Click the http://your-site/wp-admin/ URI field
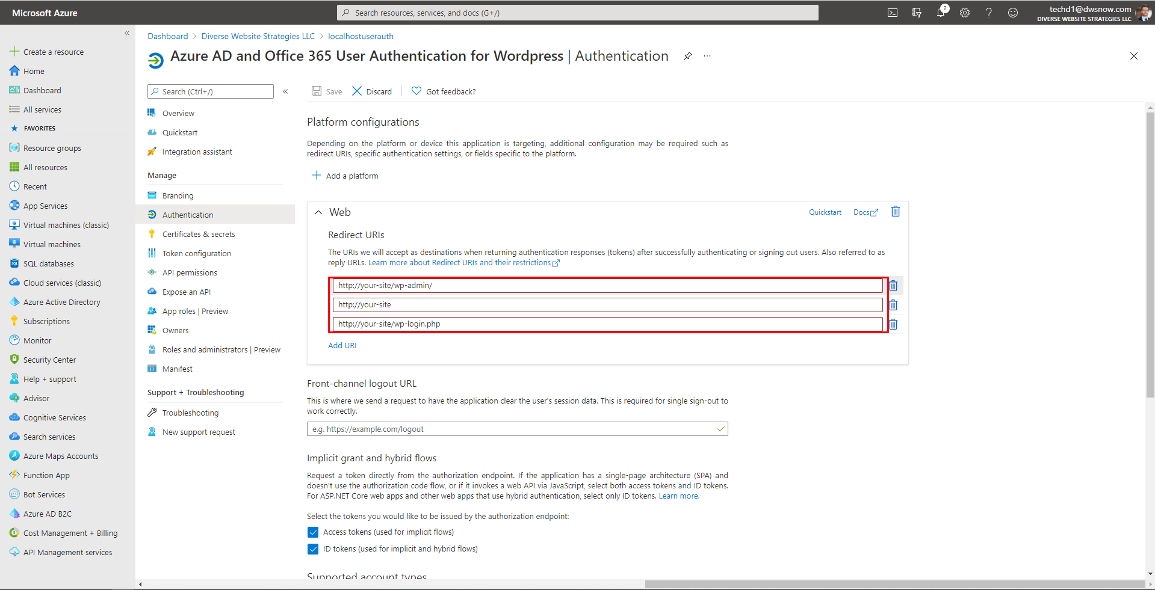 point(608,286)
